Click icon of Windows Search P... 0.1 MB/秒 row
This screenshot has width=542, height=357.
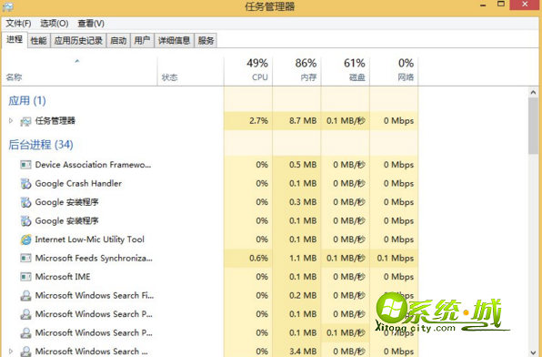pos(25,333)
